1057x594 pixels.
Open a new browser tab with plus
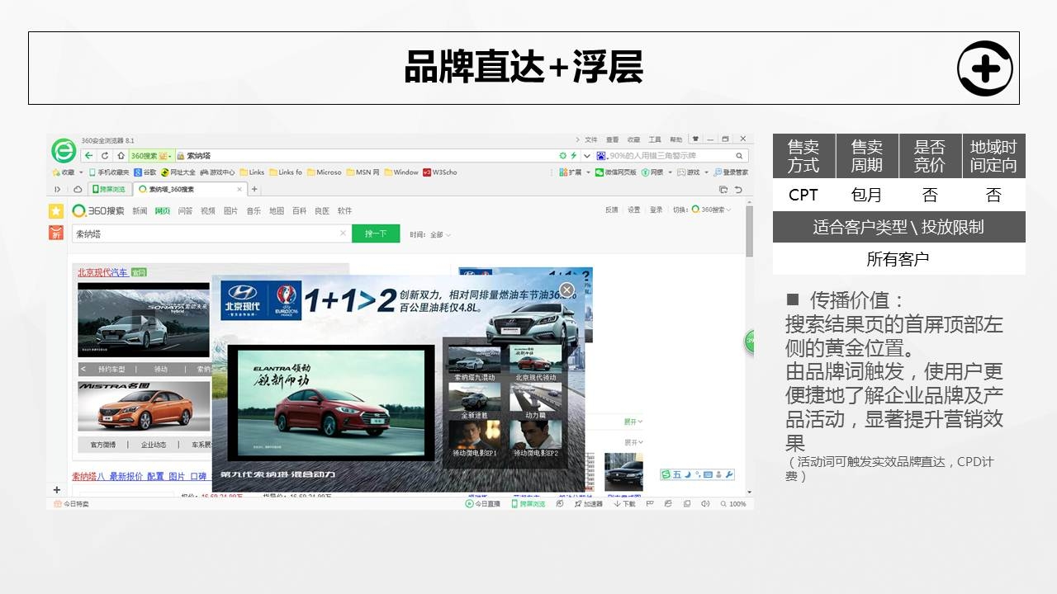click(x=254, y=190)
